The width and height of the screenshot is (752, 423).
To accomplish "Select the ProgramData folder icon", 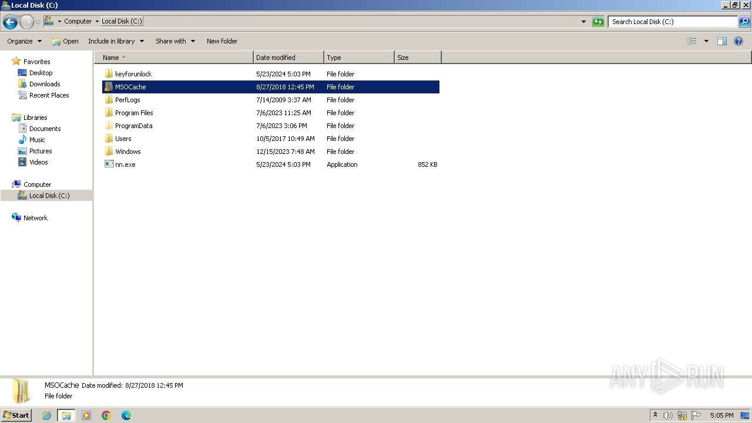I will click(109, 126).
